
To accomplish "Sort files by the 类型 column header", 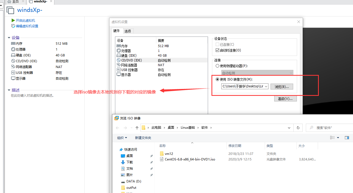I will pyautogui.click(x=280, y=146).
